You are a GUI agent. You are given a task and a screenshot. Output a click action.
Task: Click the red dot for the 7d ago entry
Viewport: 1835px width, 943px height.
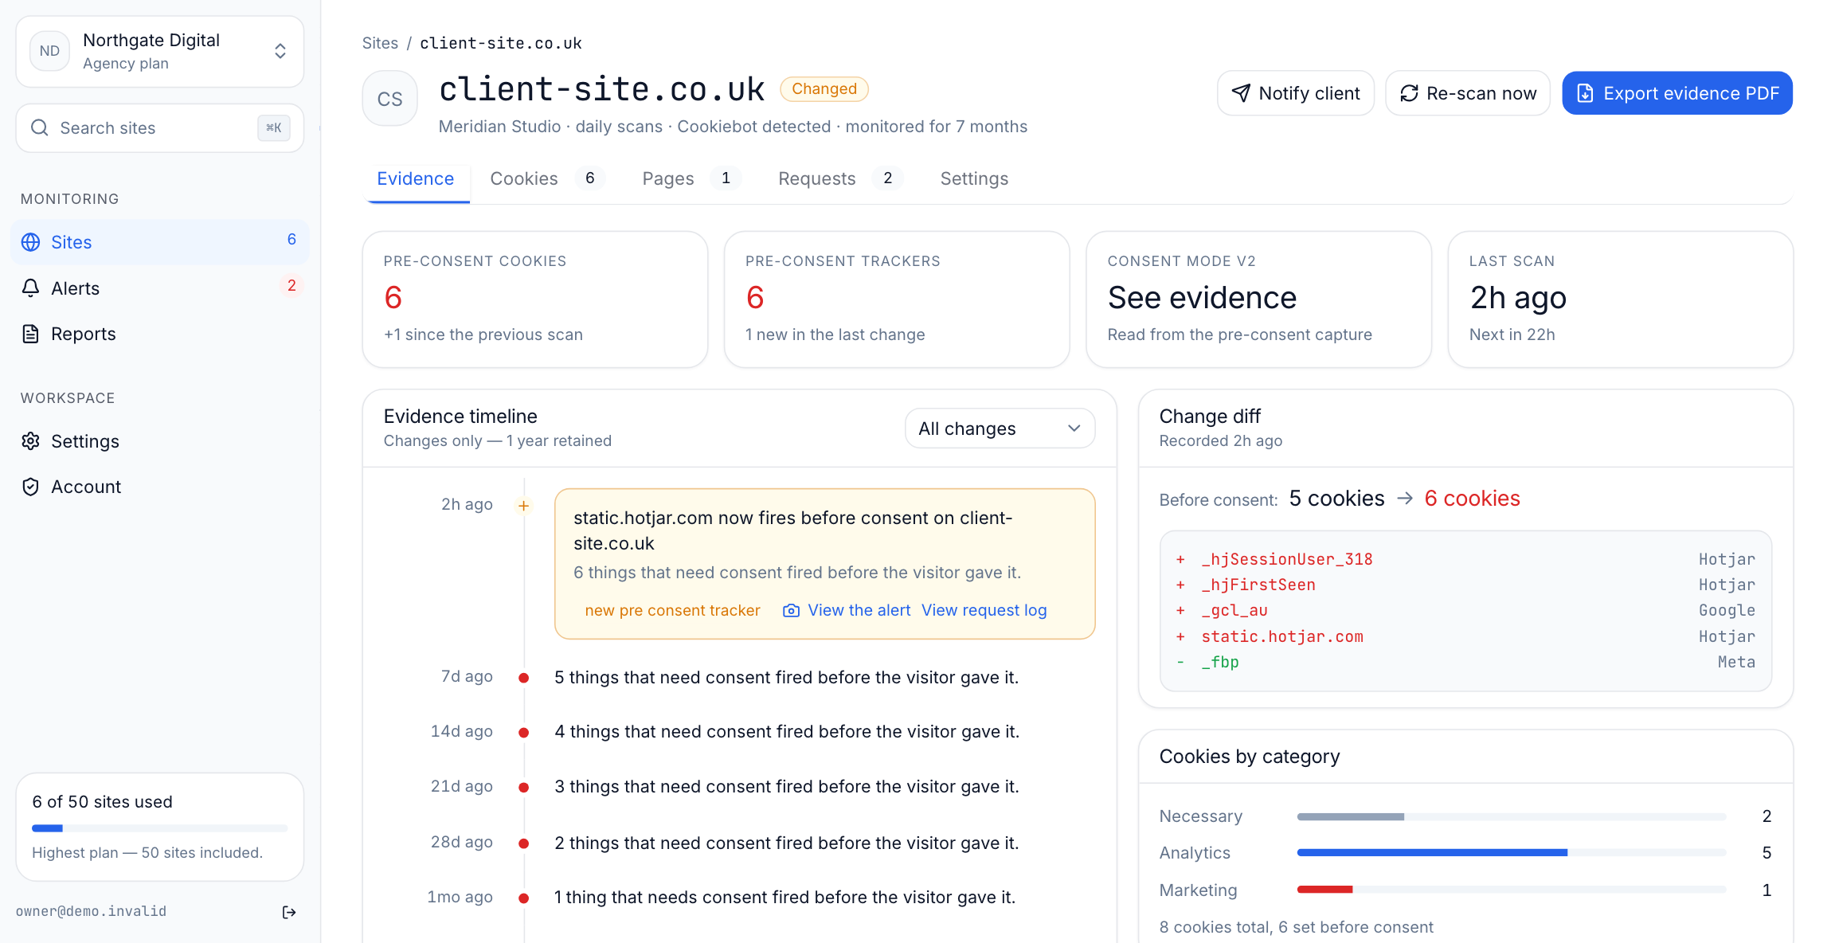[x=523, y=678]
